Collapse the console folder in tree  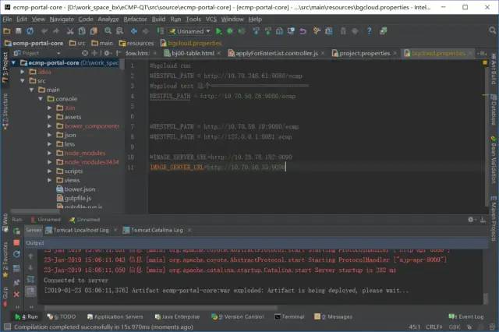tap(40, 99)
